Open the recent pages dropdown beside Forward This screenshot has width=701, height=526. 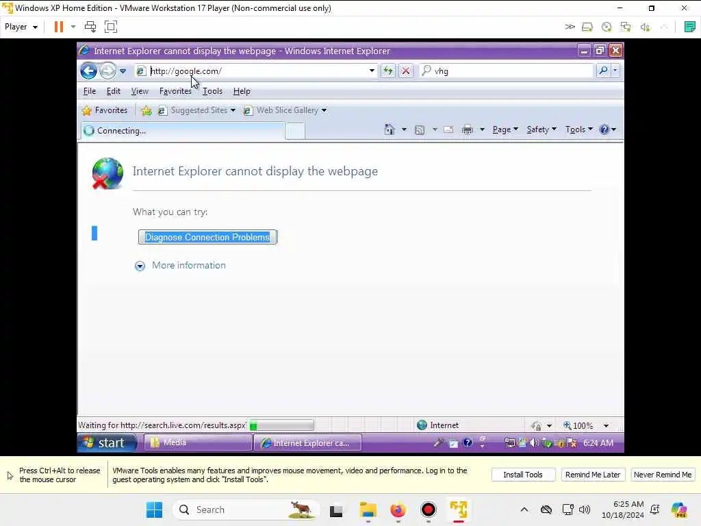click(123, 71)
